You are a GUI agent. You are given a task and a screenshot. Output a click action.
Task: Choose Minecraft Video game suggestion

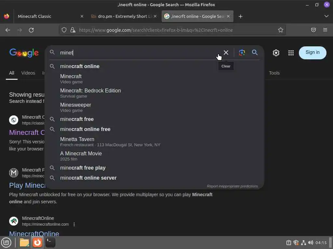[x=154, y=79]
